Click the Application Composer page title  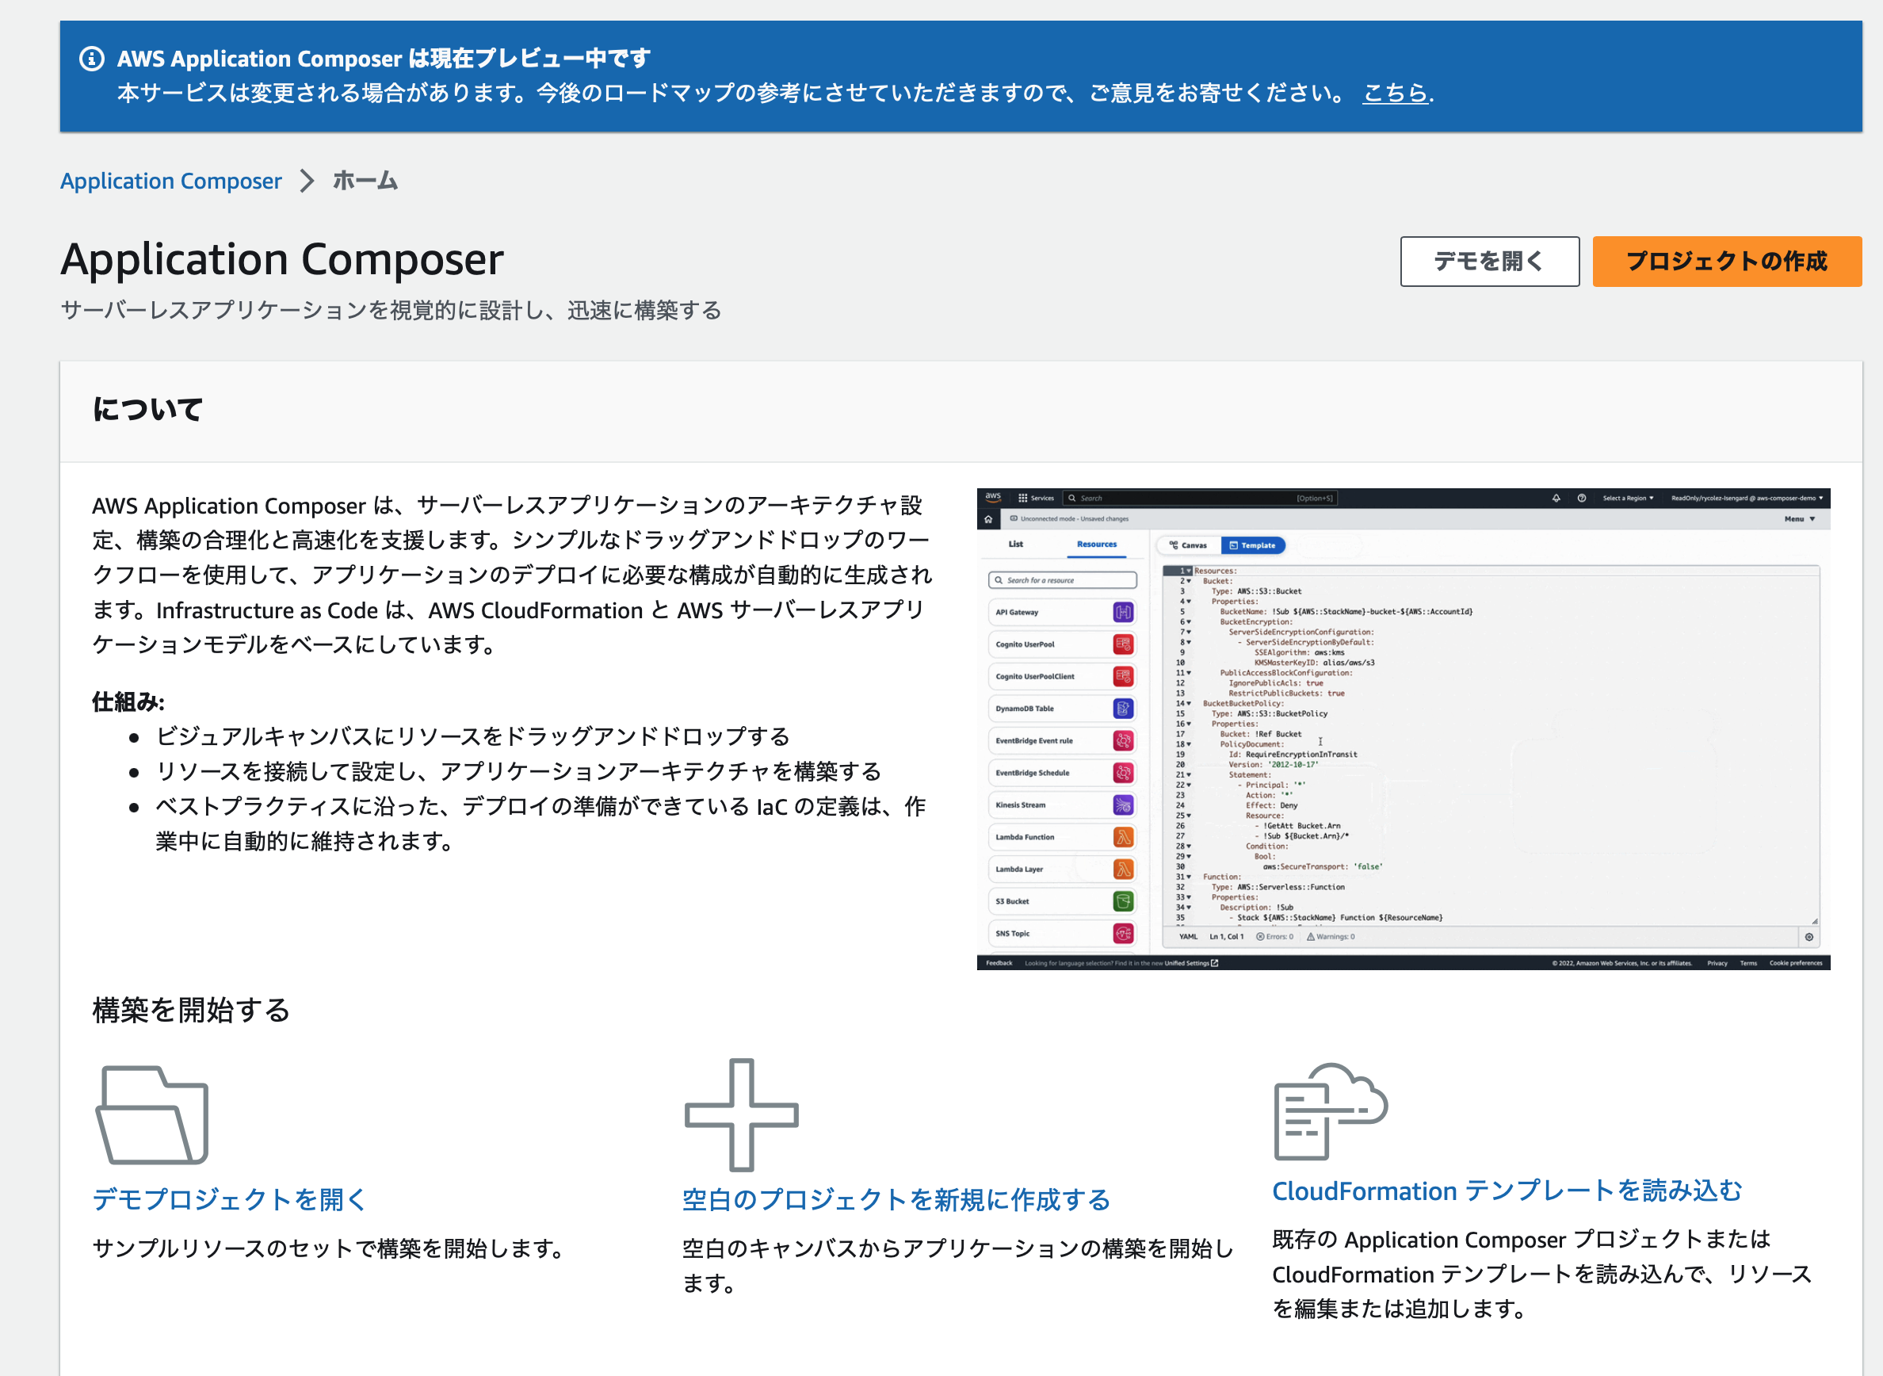pyautogui.click(x=282, y=259)
